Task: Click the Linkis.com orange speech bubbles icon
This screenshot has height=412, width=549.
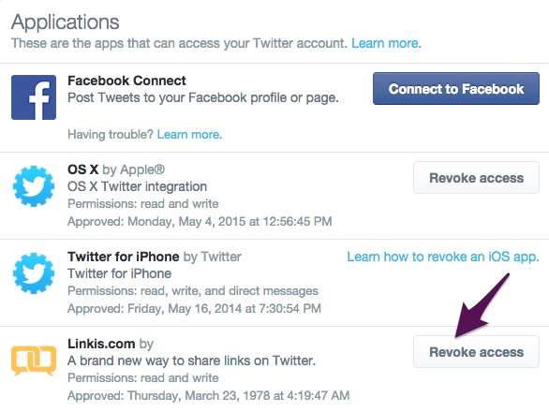Action: coord(34,360)
